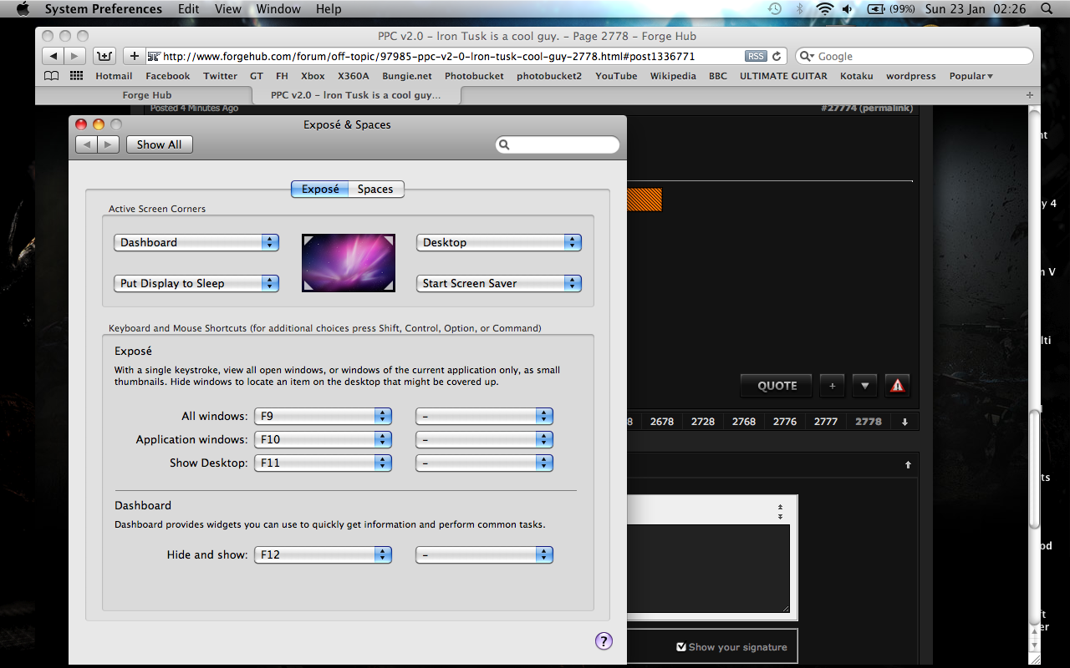Open the Window menu in menu bar

point(278,9)
